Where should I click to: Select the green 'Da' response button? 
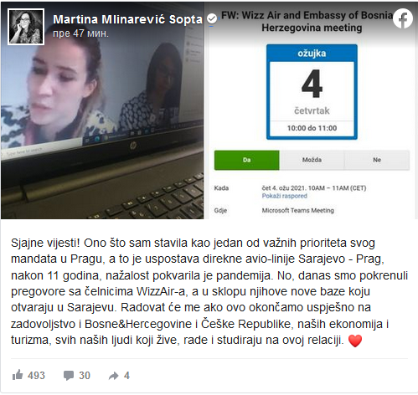(x=246, y=160)
